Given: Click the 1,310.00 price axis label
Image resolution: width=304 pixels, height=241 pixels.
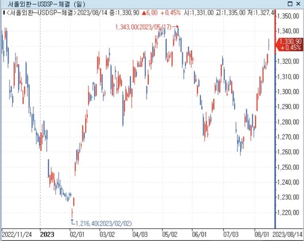Looking at the screenshot, I should (288, 77).
